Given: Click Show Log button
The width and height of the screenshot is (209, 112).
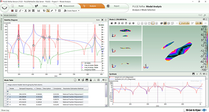Looking at the screenshot, I should [5, 110].
